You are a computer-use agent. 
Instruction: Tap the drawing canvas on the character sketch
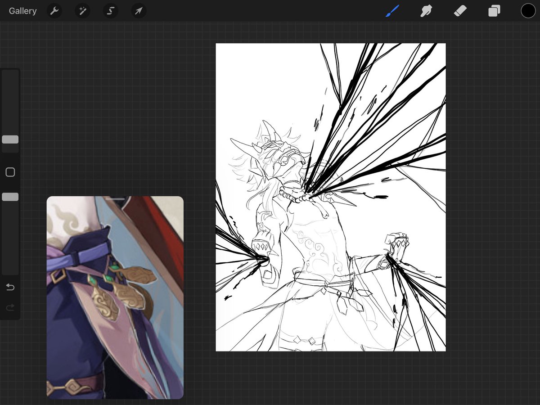click(331, 197)
